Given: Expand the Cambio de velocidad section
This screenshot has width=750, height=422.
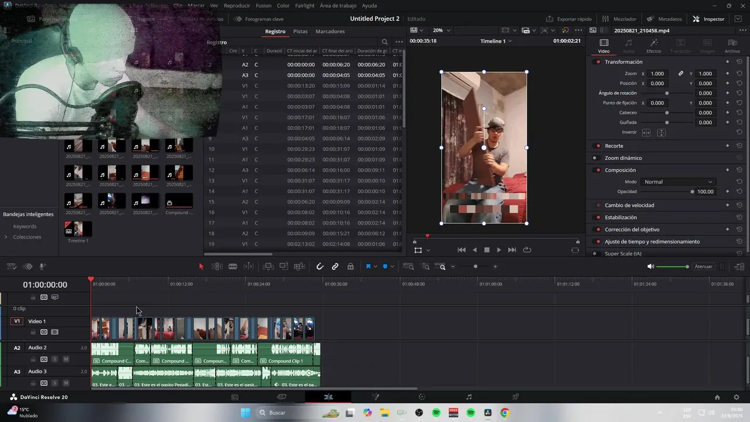Looking at the screenshot, I should pos(629,205).
